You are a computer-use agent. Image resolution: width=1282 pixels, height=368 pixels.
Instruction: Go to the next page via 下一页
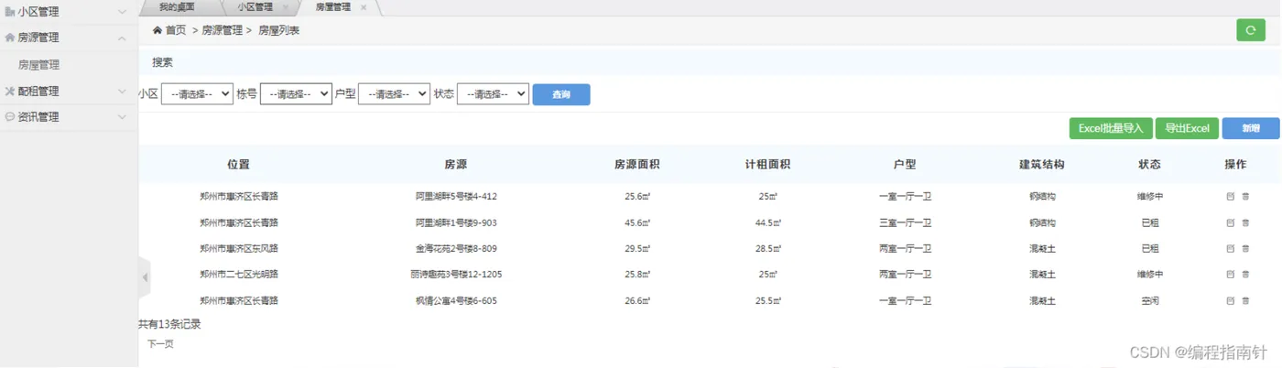tap(160, 344)
